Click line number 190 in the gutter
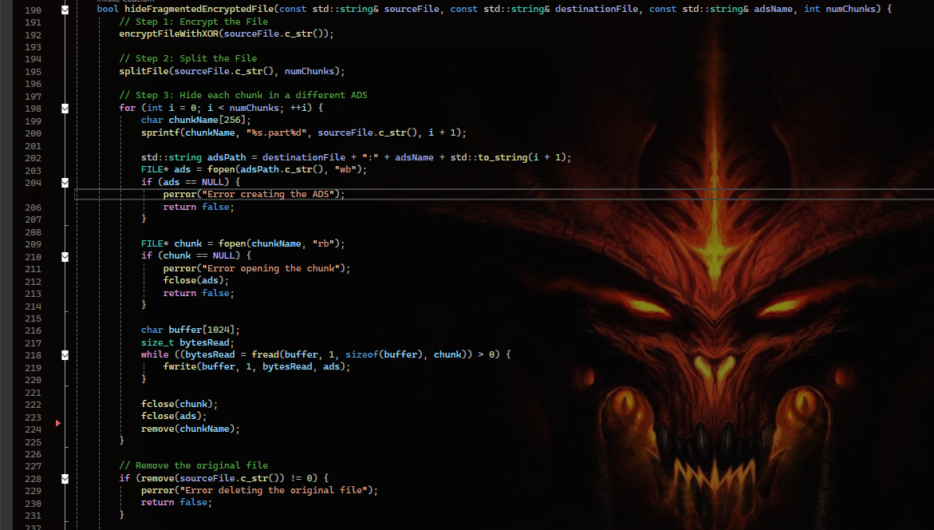The width and height of the screenshot is (934, 530). coord(33,9)
